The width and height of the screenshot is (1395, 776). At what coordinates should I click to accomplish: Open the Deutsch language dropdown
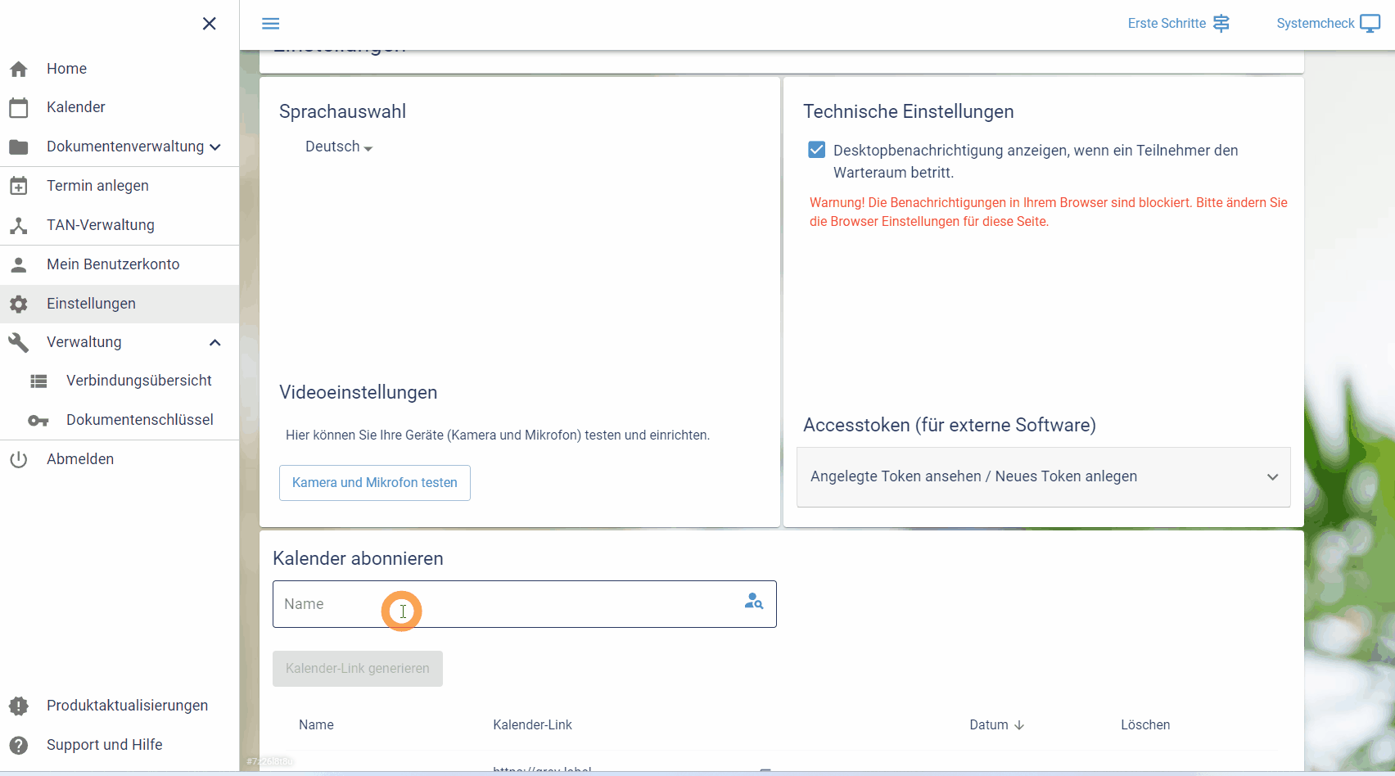[337, 147]
